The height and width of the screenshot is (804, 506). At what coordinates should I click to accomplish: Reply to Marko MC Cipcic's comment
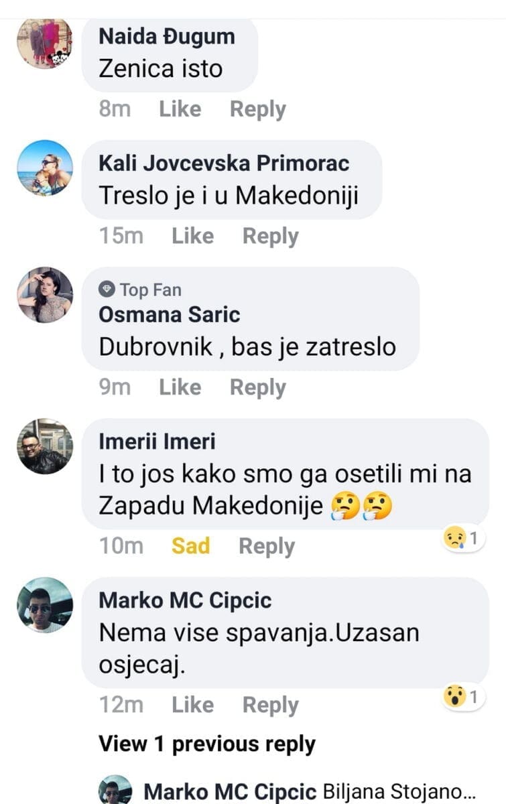click(270, 705)
